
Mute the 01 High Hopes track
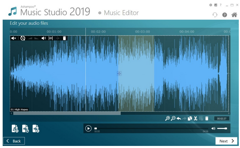point(14,38)
